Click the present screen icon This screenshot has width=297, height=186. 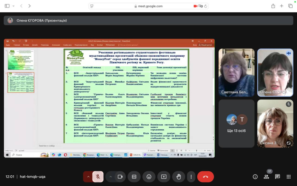click(164, 176)
